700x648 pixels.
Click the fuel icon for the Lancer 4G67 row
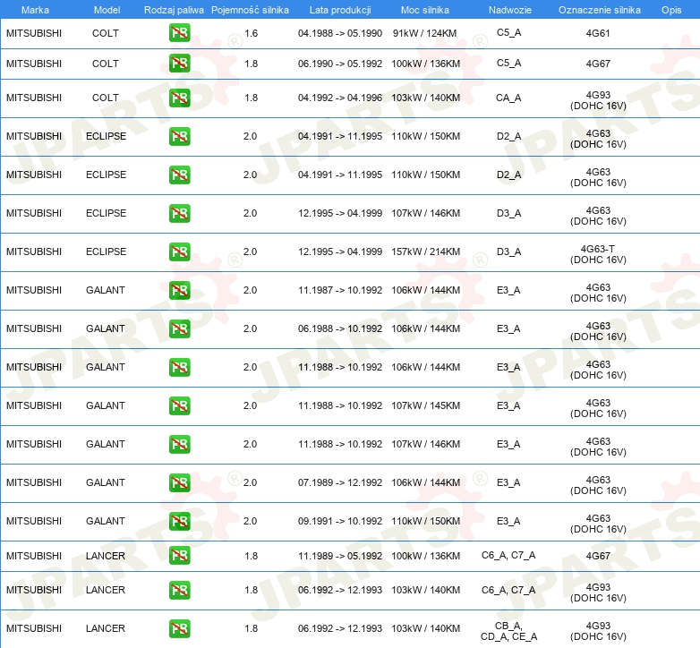click(179, 556)
